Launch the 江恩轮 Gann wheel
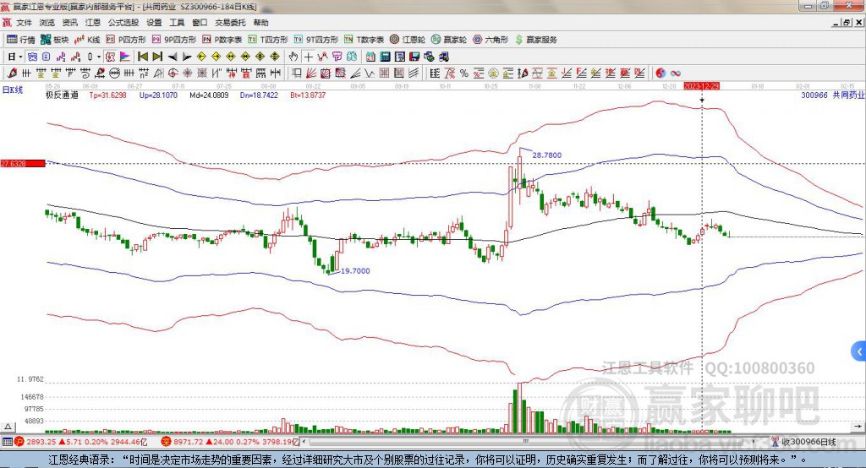 pyautogui.click(x=407, y=40)
